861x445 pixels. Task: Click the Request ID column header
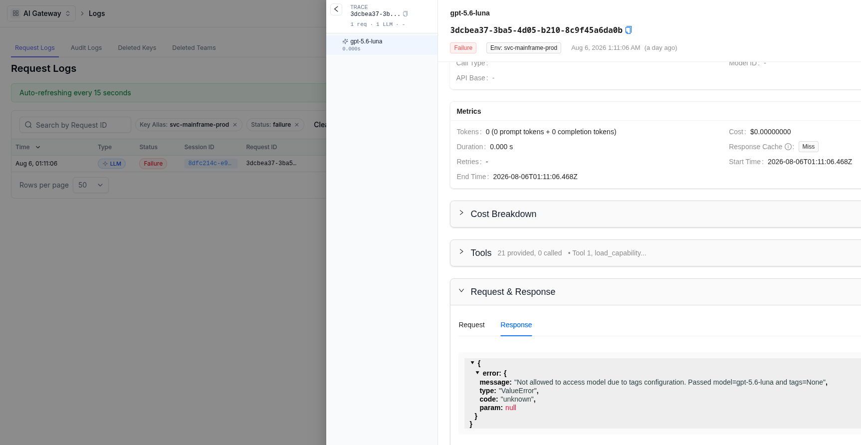(261, 147)
